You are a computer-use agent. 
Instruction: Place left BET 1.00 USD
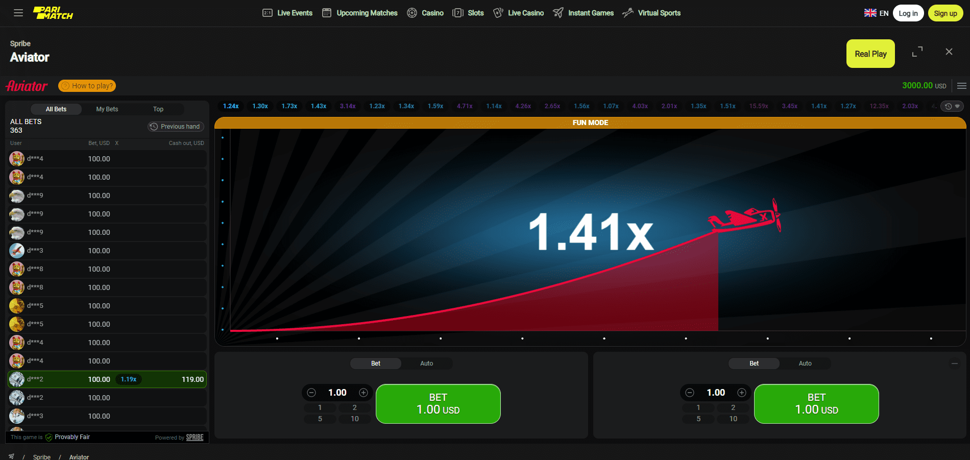pyautogui.click(x=438, y=404)
